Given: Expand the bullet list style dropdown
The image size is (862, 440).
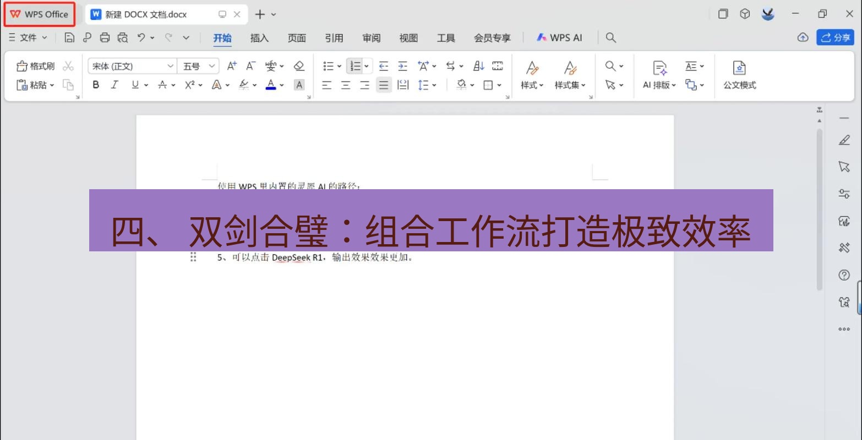Looking at the screenshot, I should click(339, 66).
